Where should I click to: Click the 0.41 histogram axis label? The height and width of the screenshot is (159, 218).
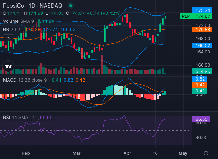click(200, 91)
